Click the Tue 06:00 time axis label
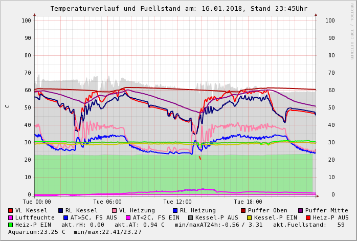 pyautogui.click(x=107, y=202)
